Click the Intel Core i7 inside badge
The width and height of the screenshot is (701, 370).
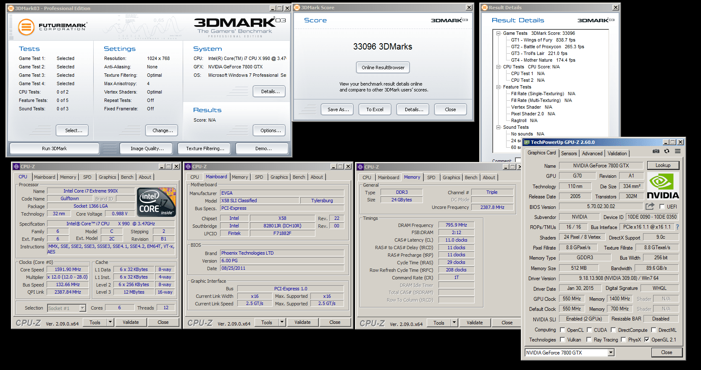(156, 202)
